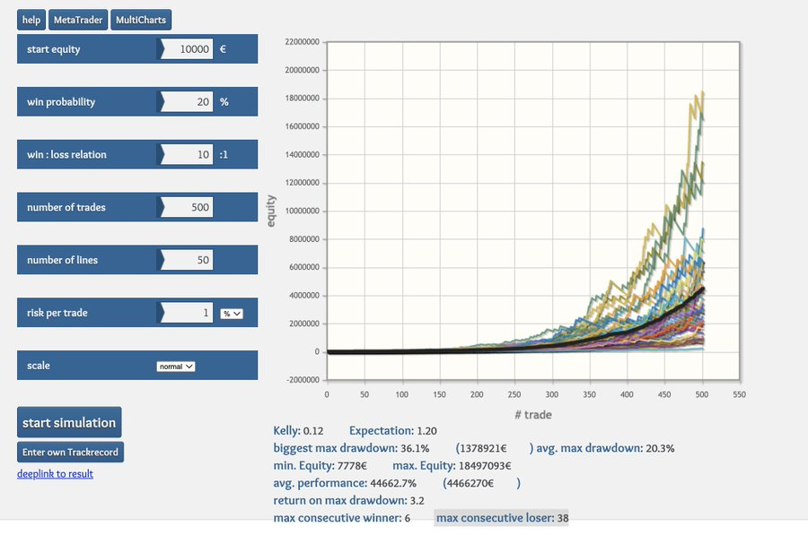Click the start equity input field

(x=189, y=49)
